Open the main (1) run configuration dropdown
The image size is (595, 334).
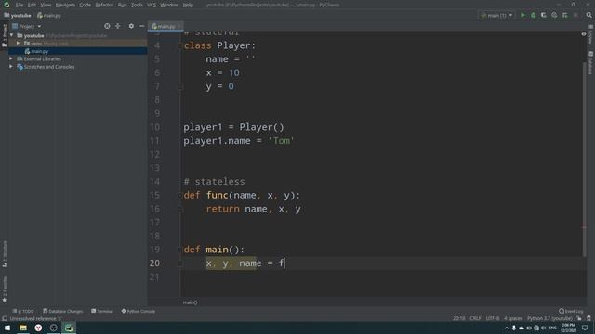(x=496, y=15)
